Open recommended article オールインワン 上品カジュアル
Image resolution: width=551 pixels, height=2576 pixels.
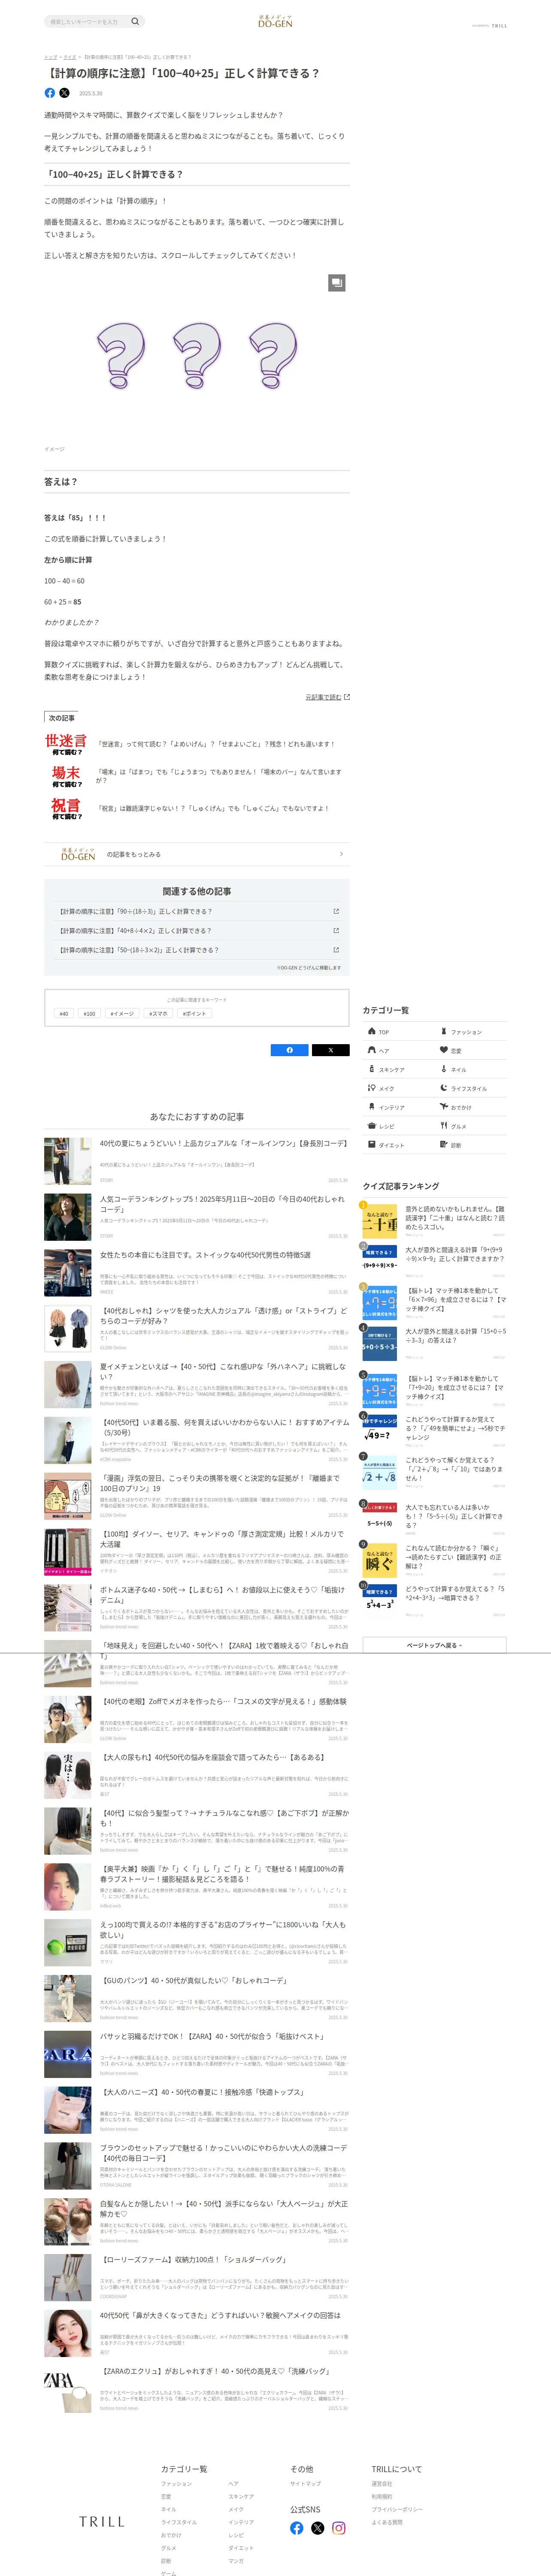197,1160
